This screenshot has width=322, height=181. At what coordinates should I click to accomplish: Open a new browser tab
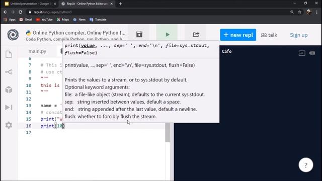[121, 4]
